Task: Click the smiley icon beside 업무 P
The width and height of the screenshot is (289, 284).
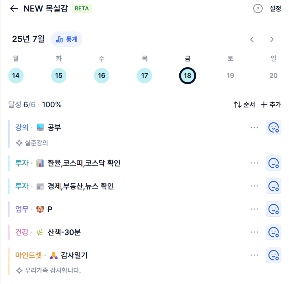Action: pos(273,209)
